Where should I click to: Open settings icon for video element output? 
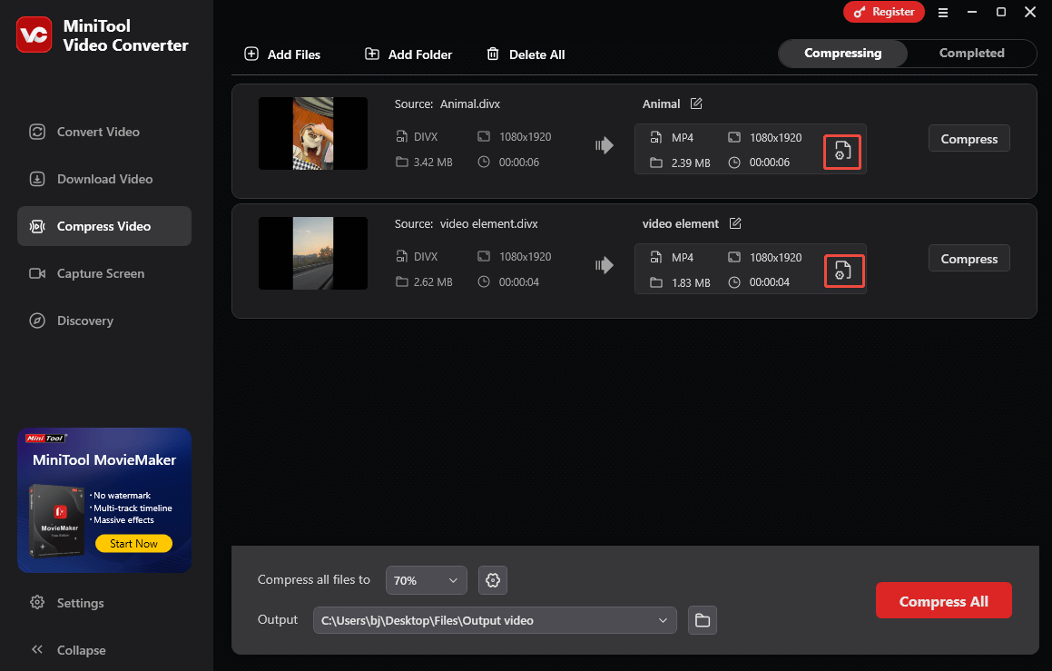click(842, 271)
